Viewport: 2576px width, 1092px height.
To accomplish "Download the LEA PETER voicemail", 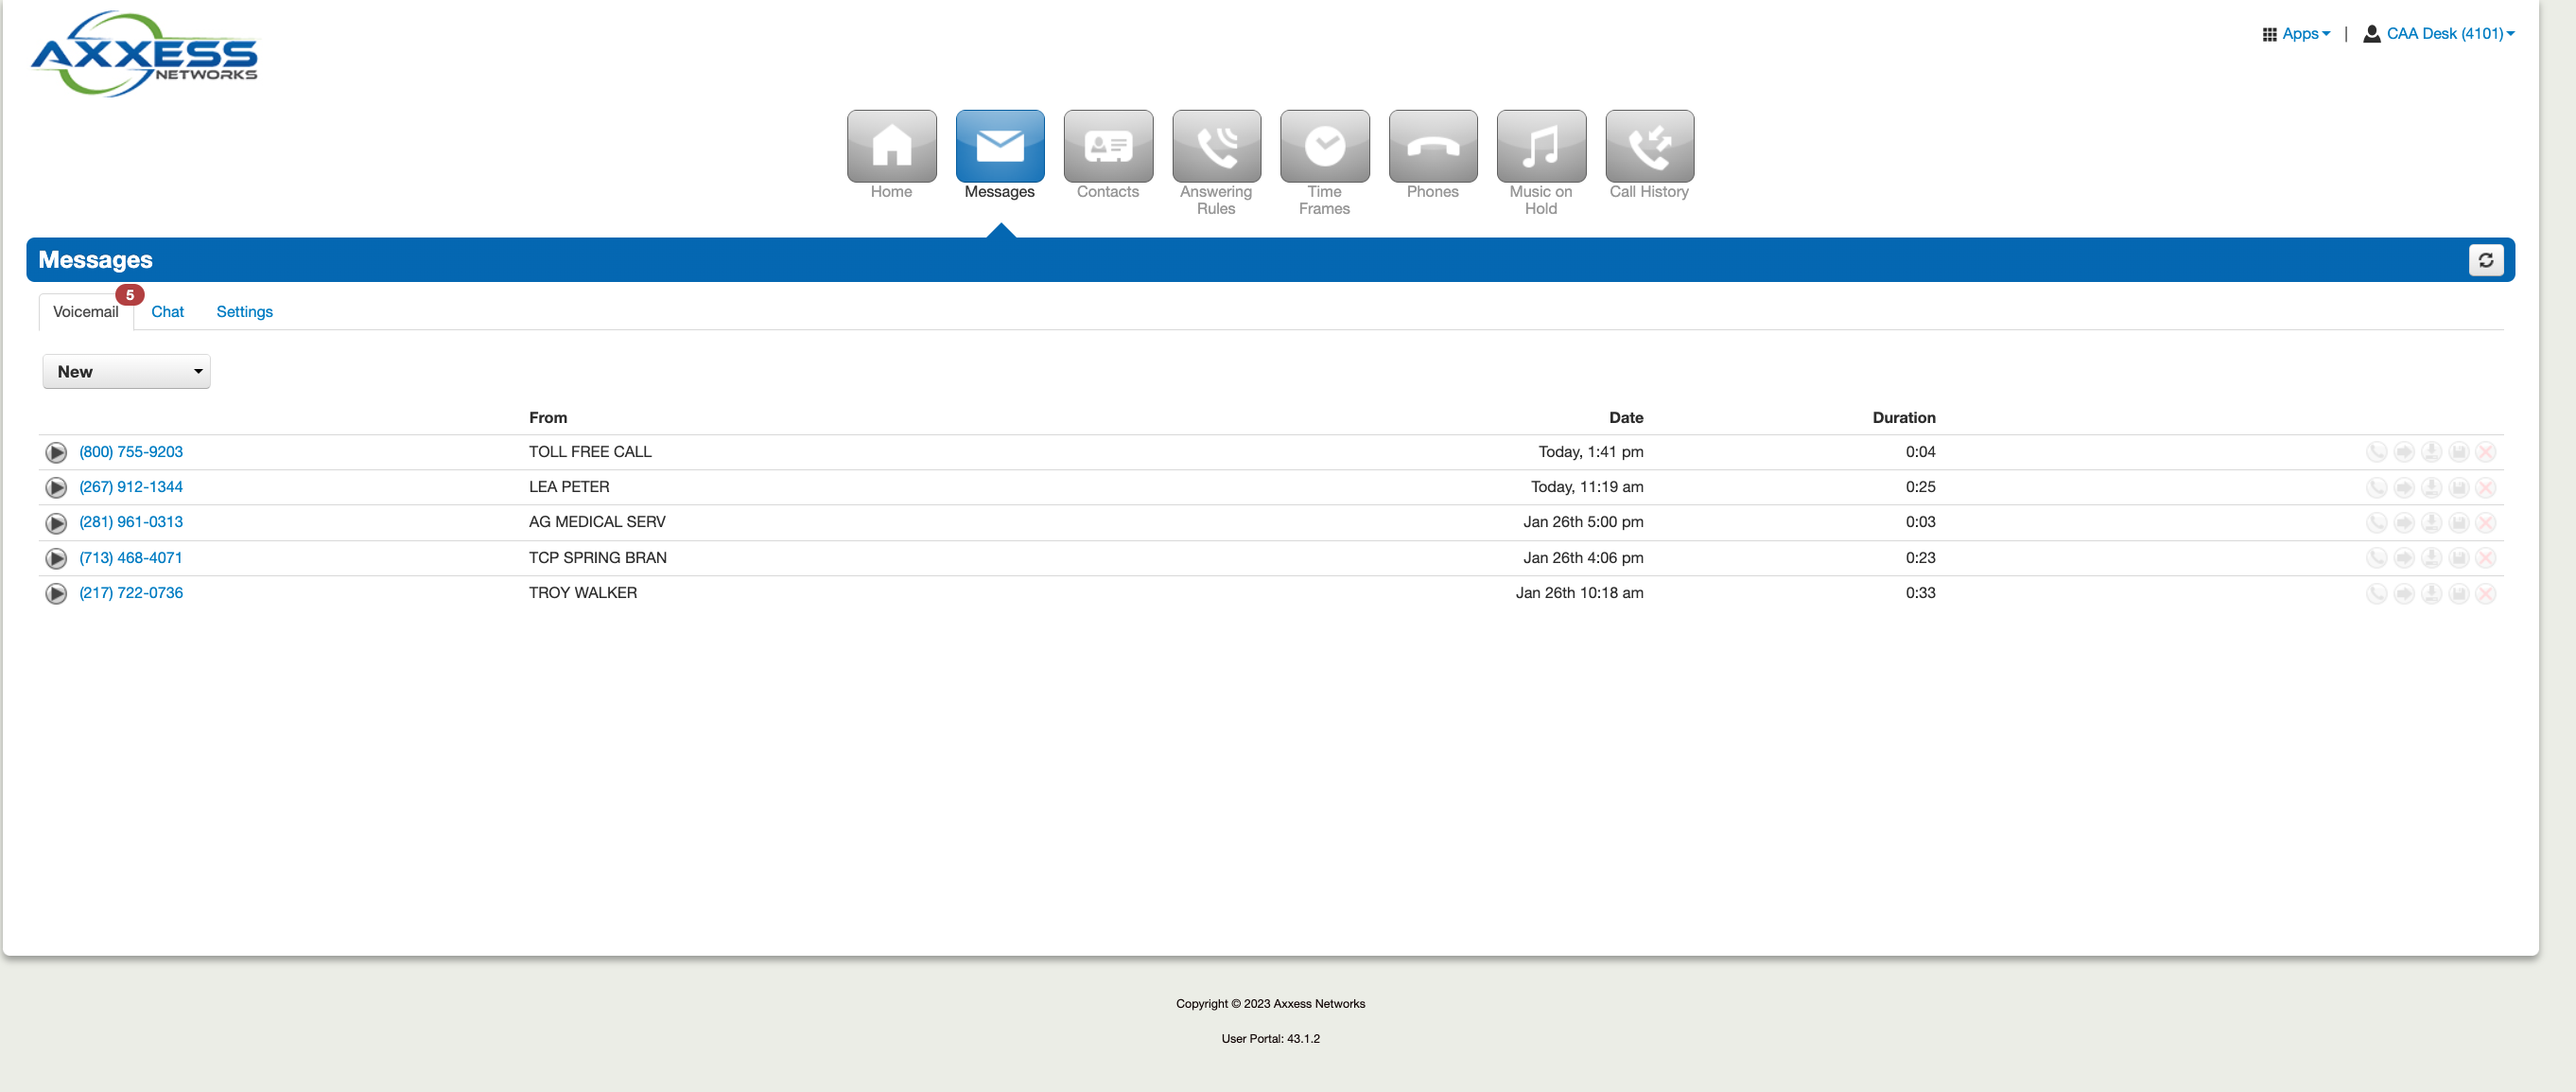I will click(2431, 487).
